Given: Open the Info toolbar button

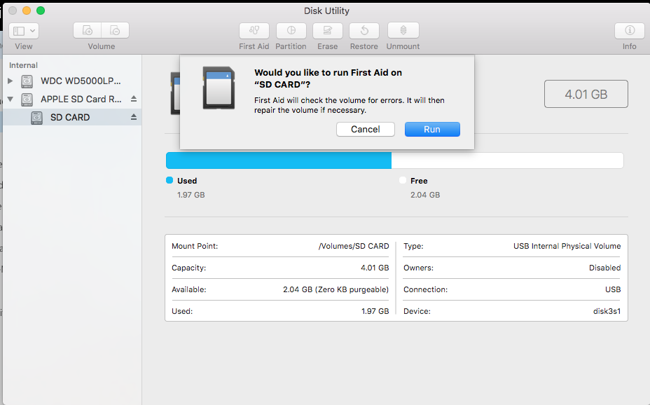Looking at the screenshot, I should click(x=630, y=31).
